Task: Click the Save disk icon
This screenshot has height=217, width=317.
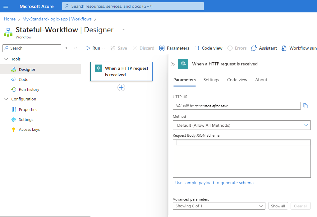Action: tap(113, 48)
